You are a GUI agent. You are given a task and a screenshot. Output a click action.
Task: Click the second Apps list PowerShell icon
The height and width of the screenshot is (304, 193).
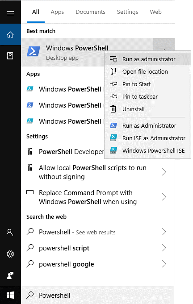point(30,105)
